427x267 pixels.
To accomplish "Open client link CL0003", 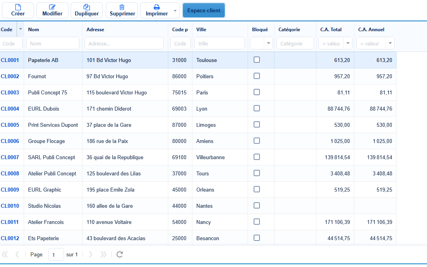I will pos(10,92).
